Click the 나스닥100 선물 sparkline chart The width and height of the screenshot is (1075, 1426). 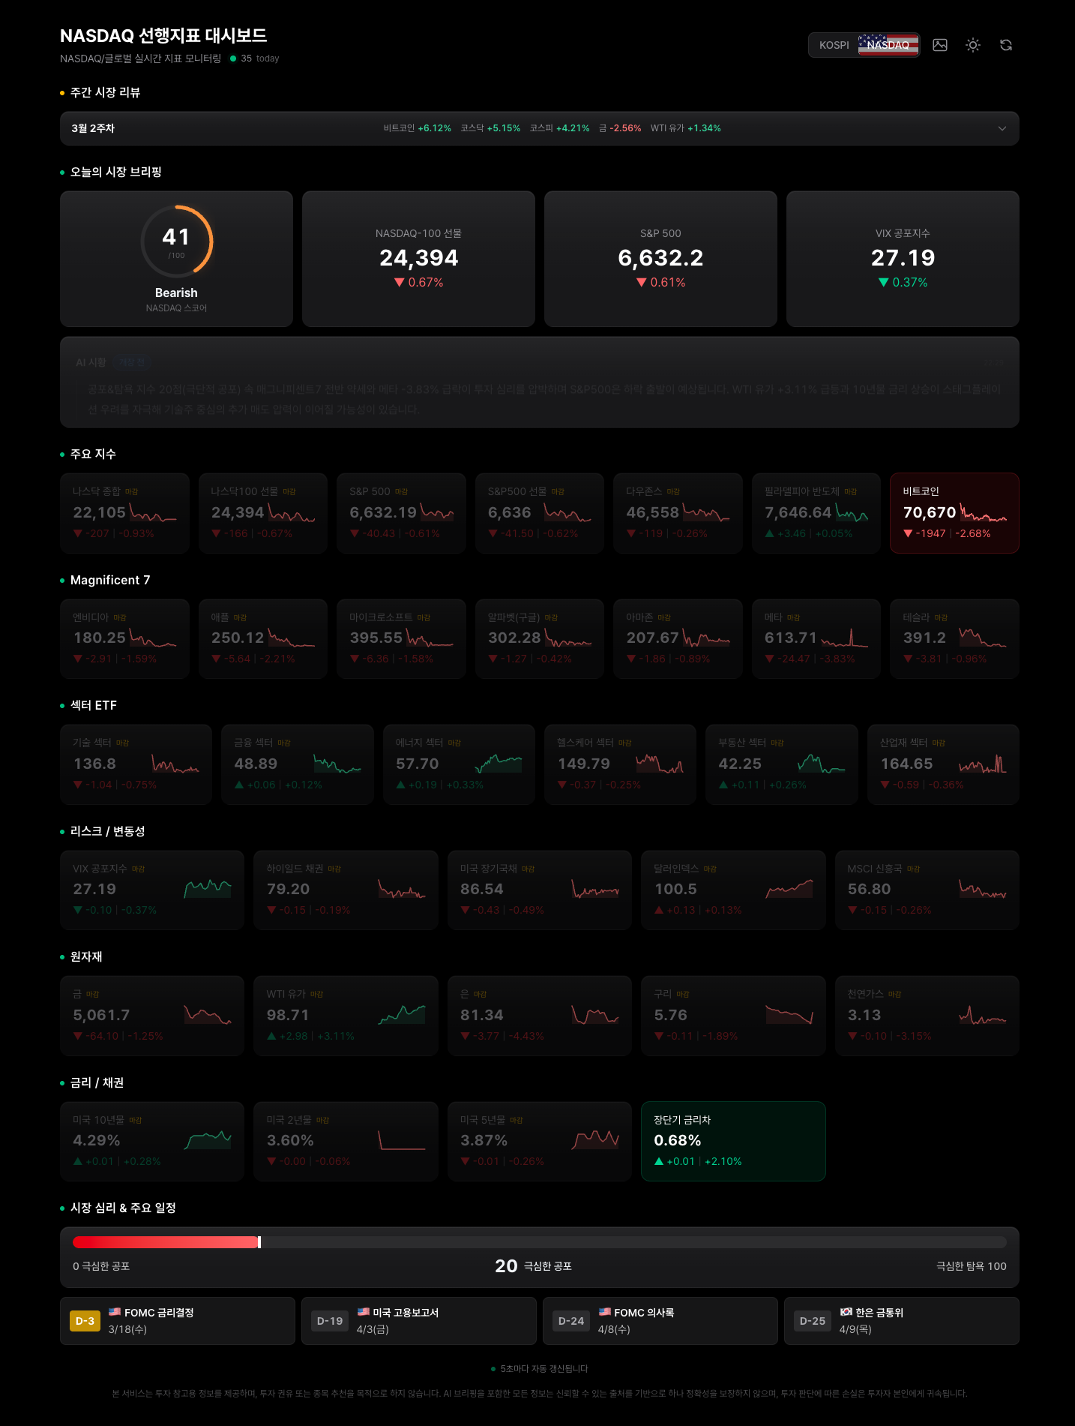[x=292, y=513]
